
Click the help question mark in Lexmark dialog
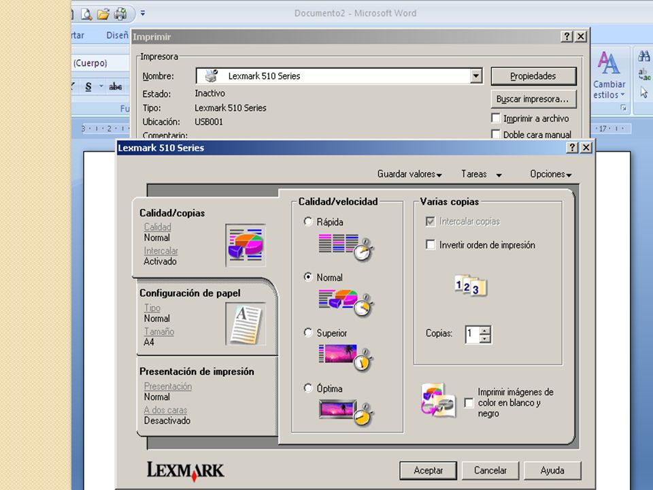[572, 148]
